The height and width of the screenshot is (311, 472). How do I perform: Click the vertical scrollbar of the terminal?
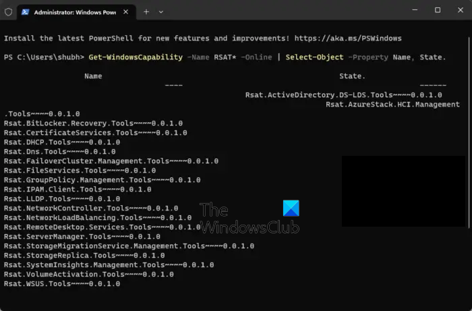point(469,132)
